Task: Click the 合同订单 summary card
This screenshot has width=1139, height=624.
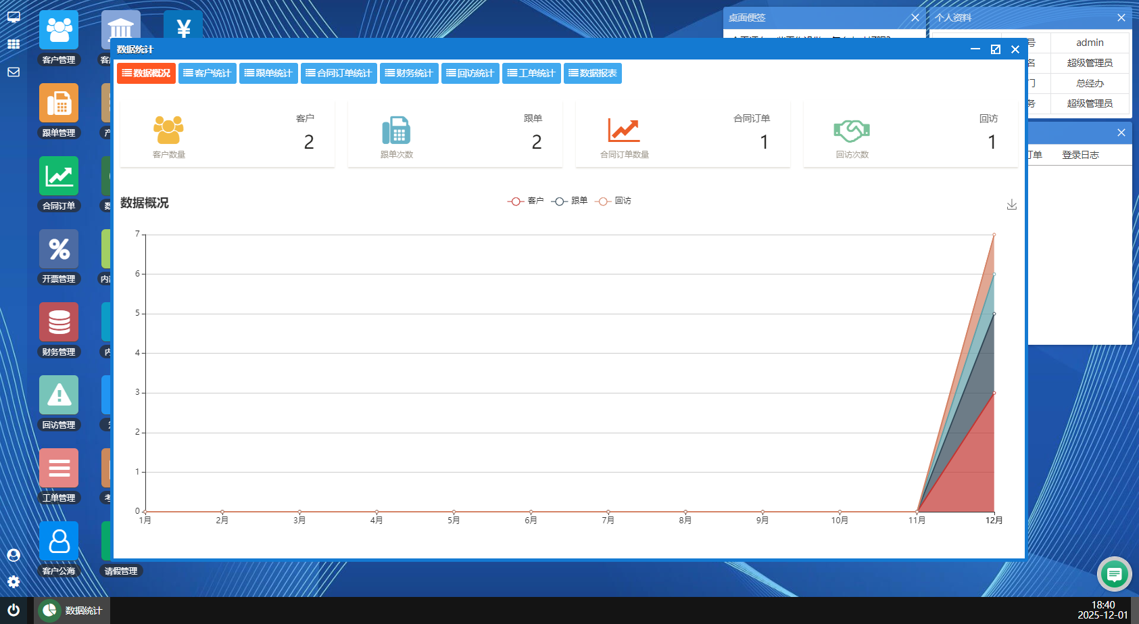Action: coord(683,134)
